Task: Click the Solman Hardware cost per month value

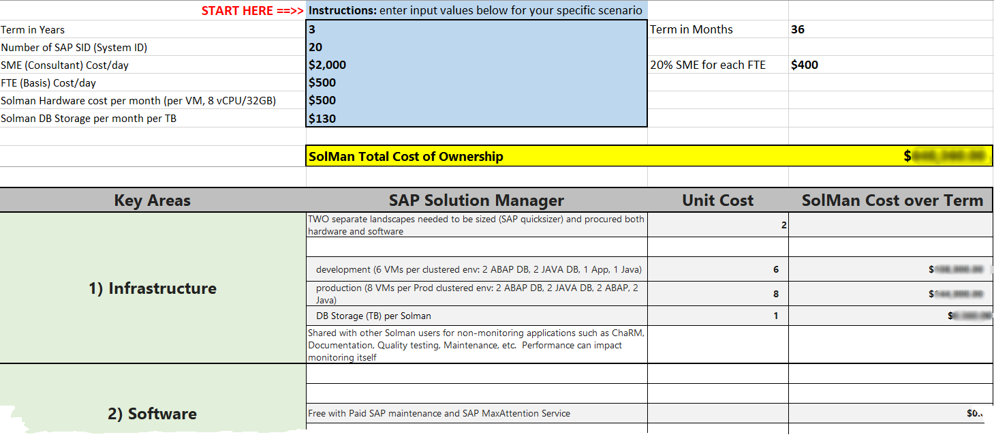Action: point(476,101)
